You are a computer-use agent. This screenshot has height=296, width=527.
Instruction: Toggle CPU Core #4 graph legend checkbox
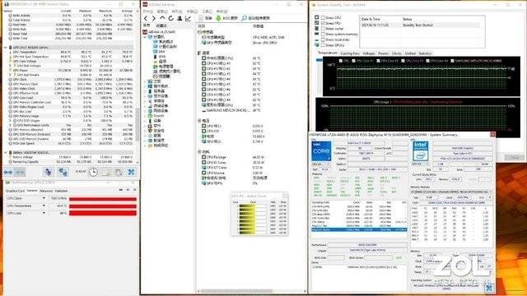428,61
